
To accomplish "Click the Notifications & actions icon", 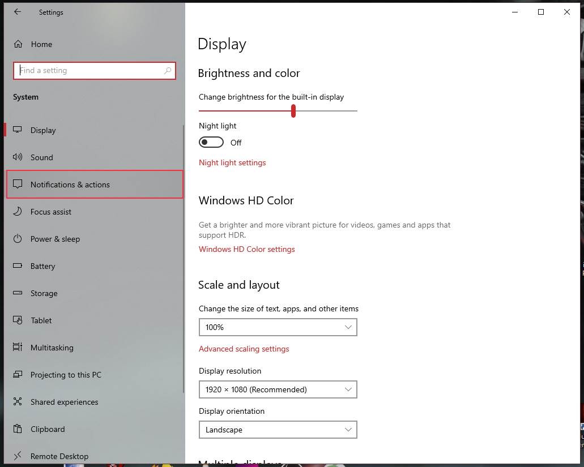I will [x=17, y=185].
